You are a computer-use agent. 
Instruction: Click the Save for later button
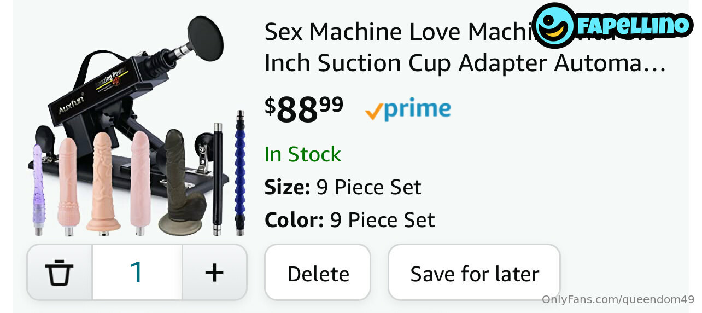click(x=474, y=273)
